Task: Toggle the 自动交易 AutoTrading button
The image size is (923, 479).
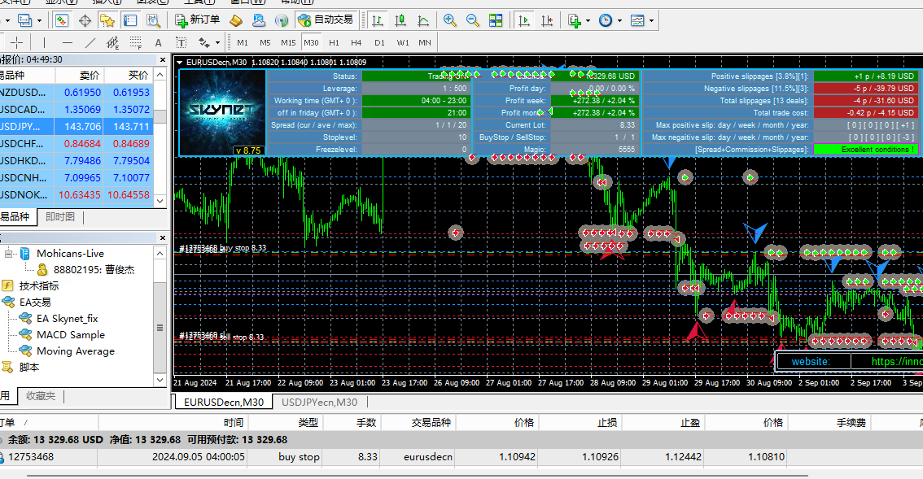Action: tap(326, 20)
